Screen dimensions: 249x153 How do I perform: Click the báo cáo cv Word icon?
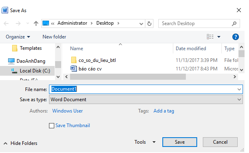74,68
